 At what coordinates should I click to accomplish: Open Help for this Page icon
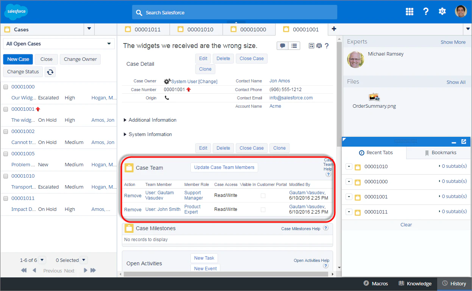coord(327,46)
